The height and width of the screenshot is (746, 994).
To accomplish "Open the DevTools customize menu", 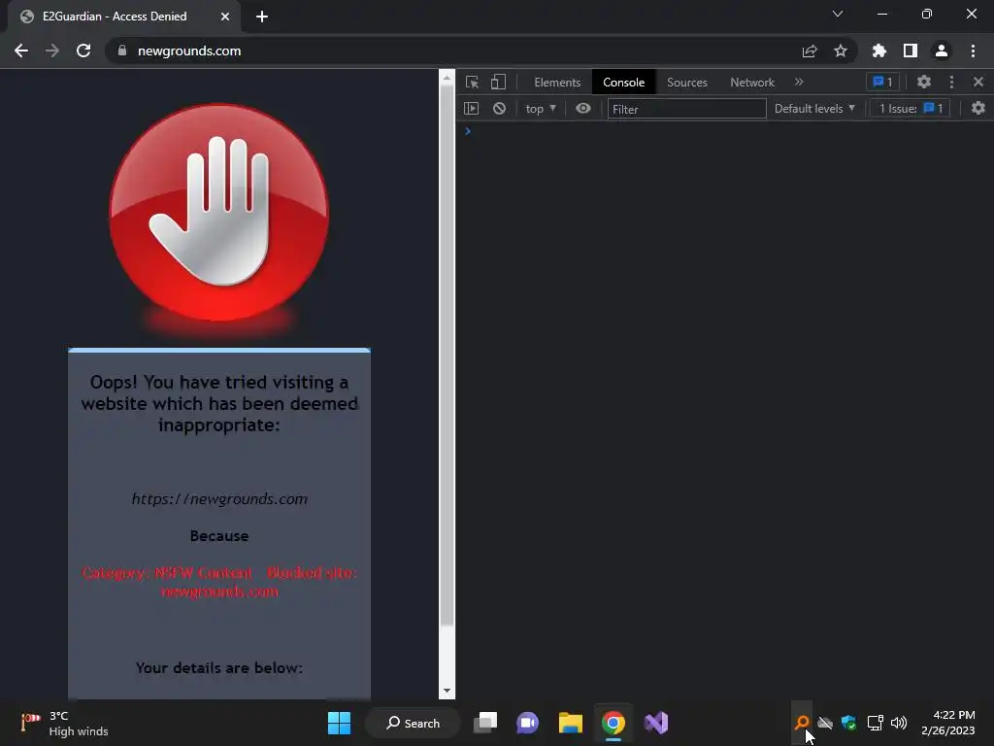I will tap(951, 82).
